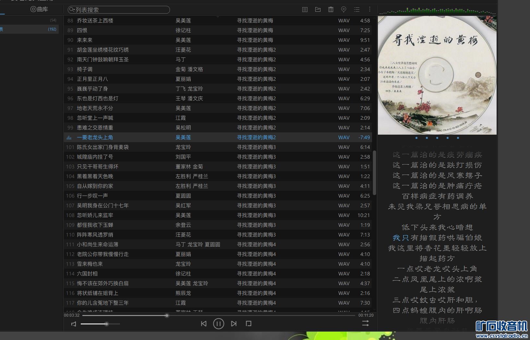Select track 112 老院公你带我慢慢行走
The width and height of the screenshot is (530, 340).
click(x=218, y=254)
